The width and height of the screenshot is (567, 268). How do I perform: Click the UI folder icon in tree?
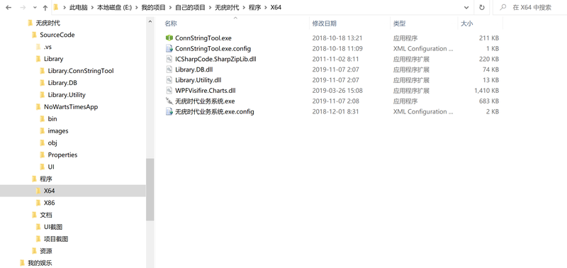42,167
